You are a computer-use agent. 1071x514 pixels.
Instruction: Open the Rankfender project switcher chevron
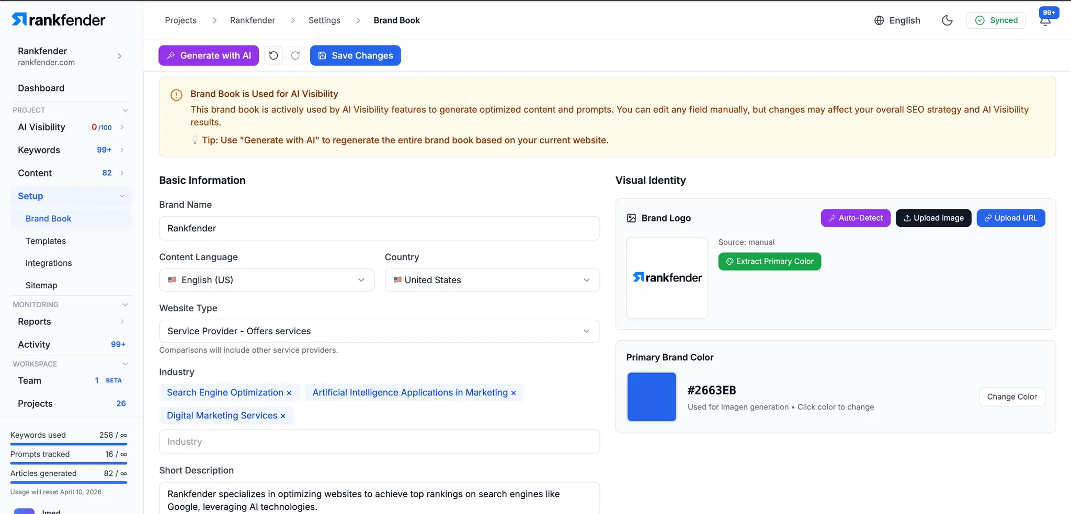tap(120, 56)
